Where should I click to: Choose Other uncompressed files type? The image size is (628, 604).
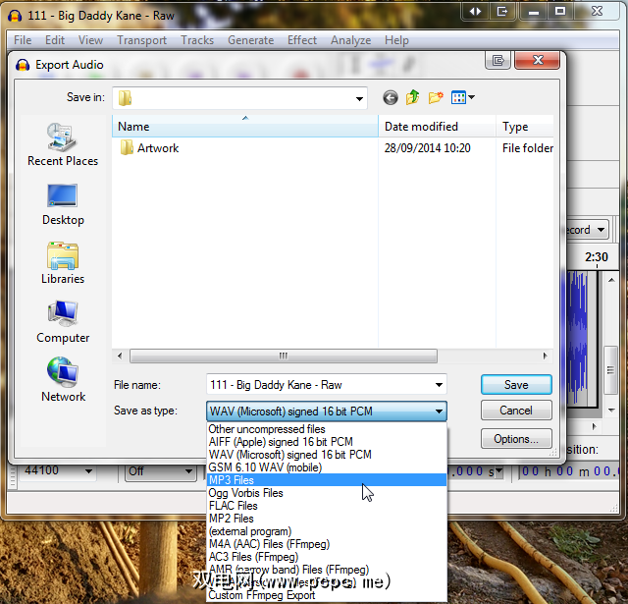(327, 429)
